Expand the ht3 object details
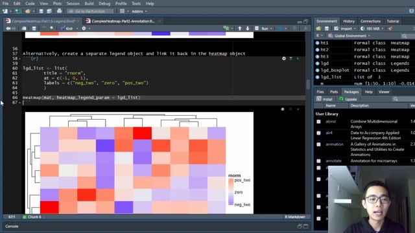The width and height of the screenshot is (415, 233). (317, 56)
